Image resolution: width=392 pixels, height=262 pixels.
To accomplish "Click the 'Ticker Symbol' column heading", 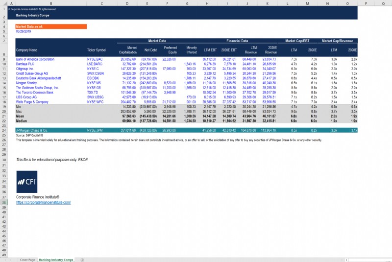I will [x=96, y=50].
